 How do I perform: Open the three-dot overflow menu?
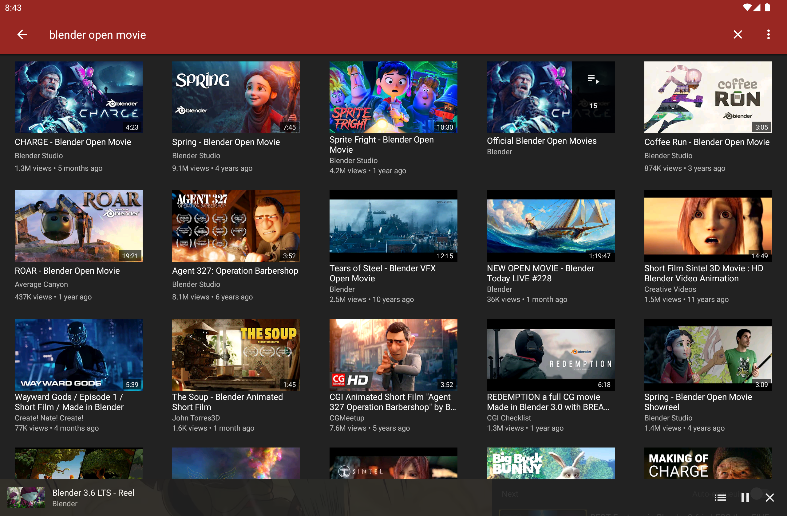tap(768, 34)
